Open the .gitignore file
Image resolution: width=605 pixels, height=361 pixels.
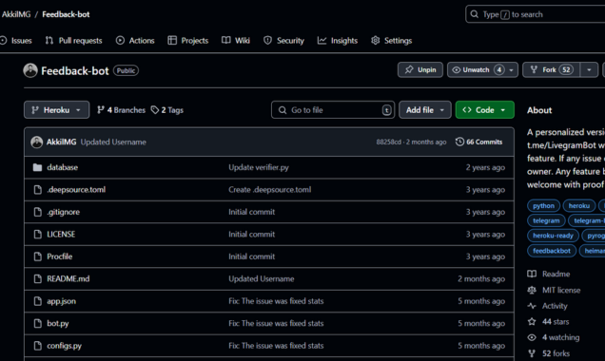[64, 212]
